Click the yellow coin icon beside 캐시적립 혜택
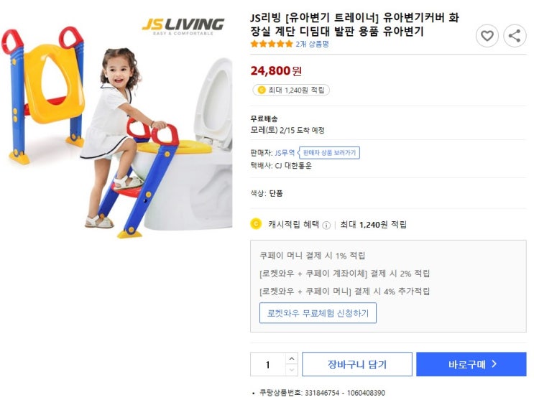Viewport: 534px width, 400px height. tap(256, 224)
